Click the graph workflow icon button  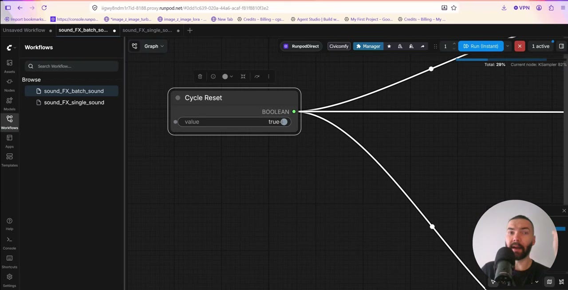click(134, 46)
